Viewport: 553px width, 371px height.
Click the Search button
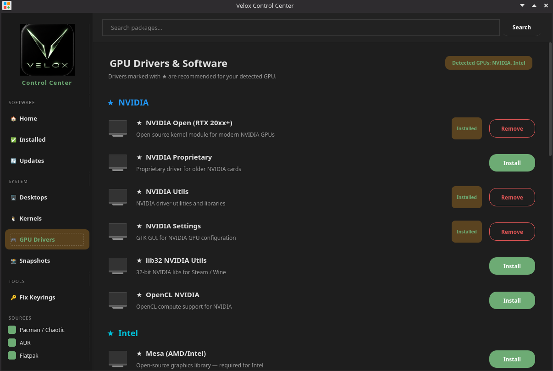coord(521,28)
